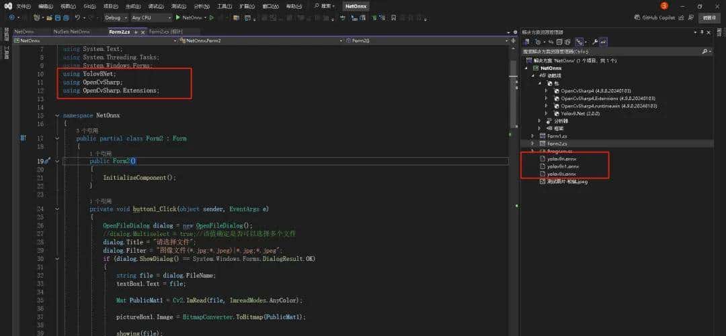This screenshot has height=336, width=726.
Task: Click Solution Explorer home view icon
Action: pos(526,42)
